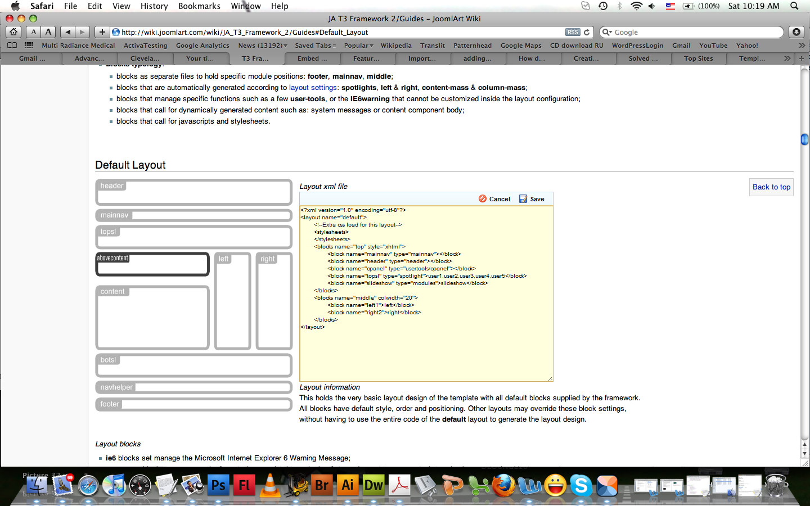
Task: Switch to the Top Sites tab
Action: (x=698, y=58)
